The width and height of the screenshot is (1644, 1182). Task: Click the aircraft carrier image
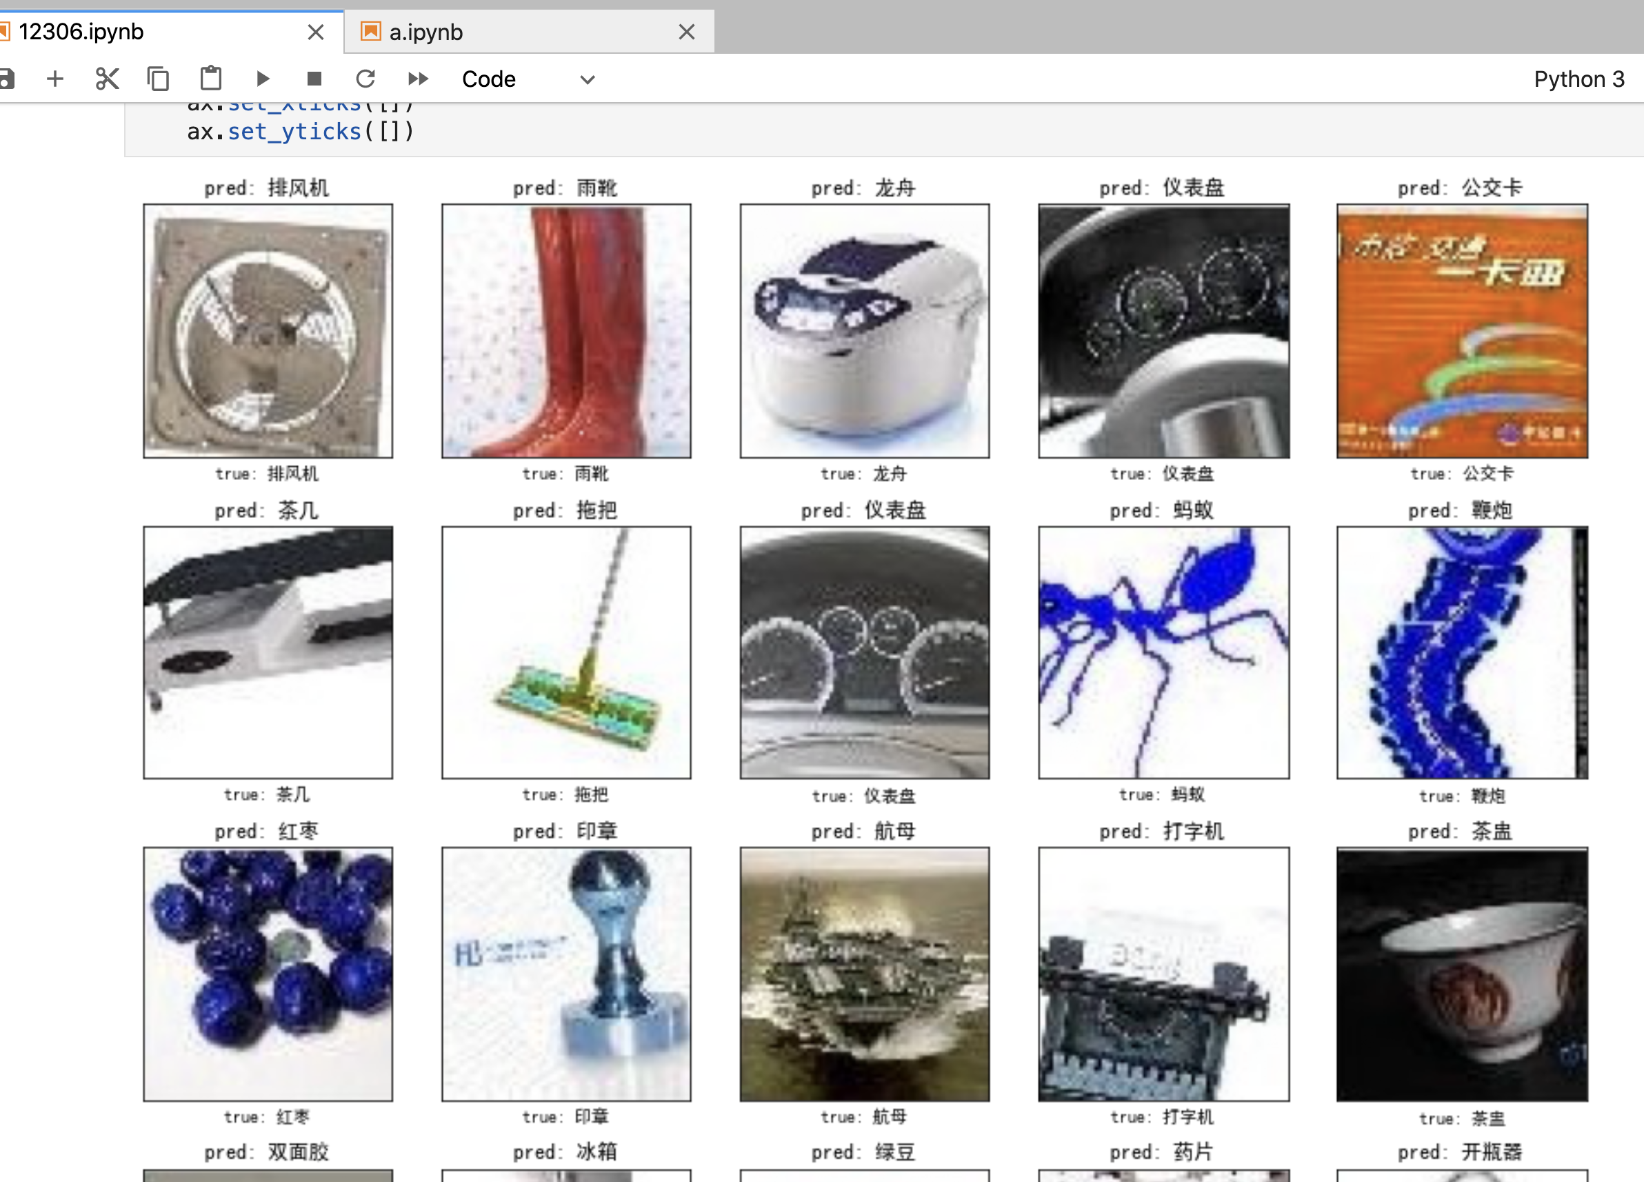(864, 973)
